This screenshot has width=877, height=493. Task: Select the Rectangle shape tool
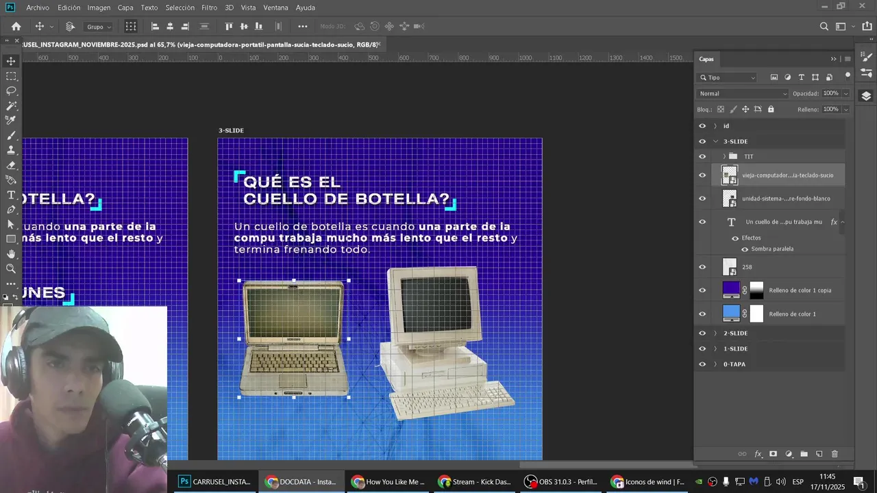click(11, 239)
